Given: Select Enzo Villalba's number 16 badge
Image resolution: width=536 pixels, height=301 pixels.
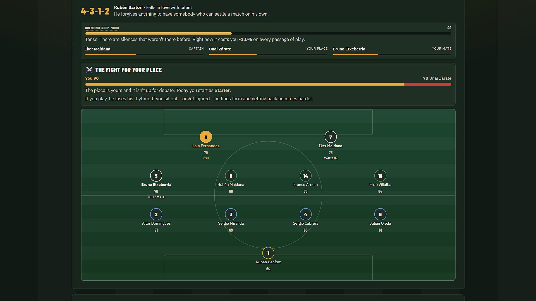Looking at the screenshot, I should pyautogui.click(x=380, y=176).
